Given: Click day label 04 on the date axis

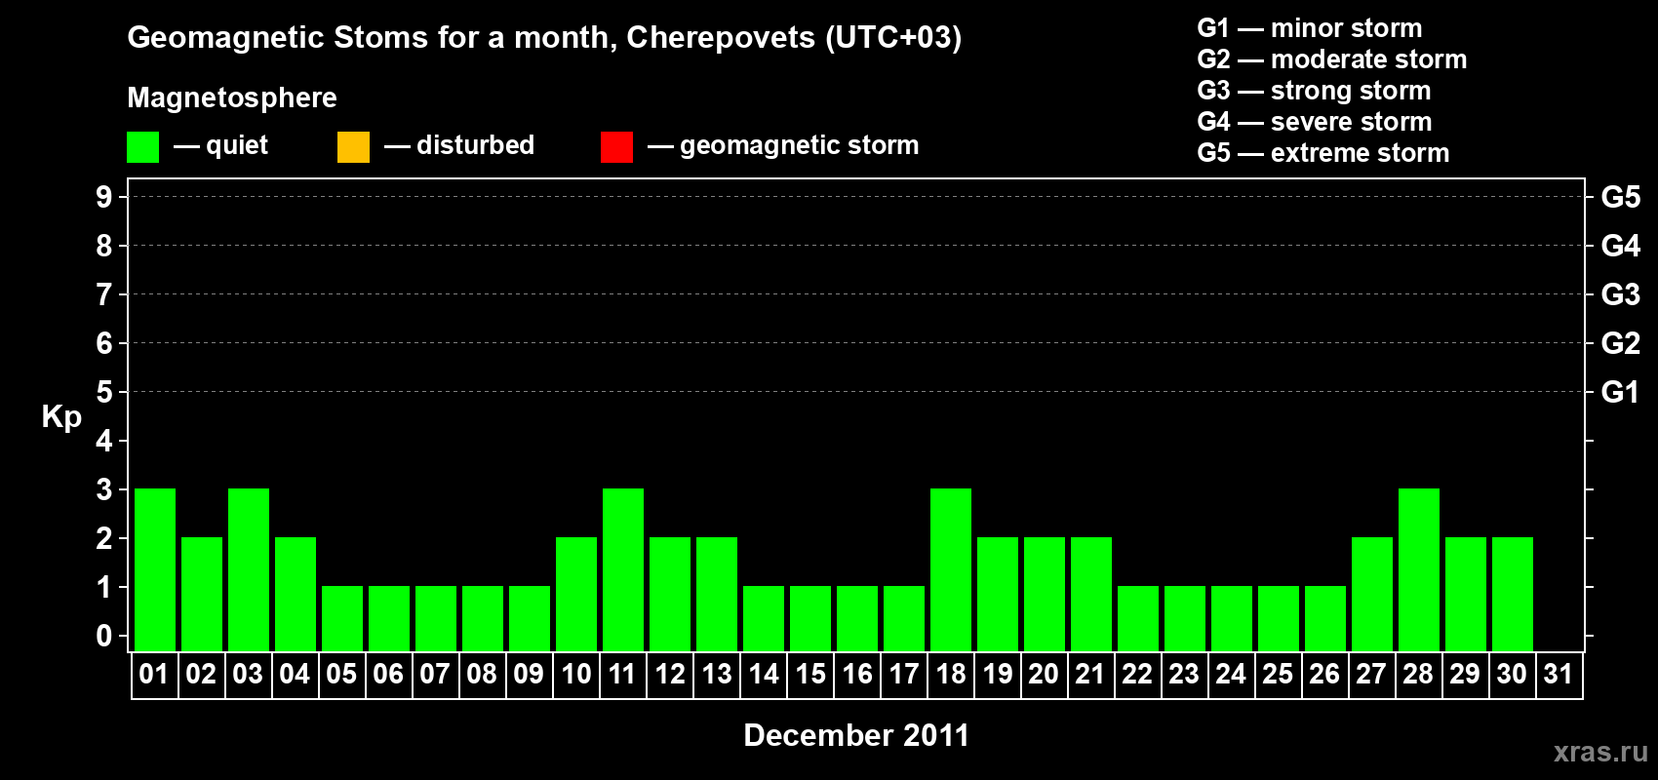Looking at the screenshot, I should coord(295,675).
